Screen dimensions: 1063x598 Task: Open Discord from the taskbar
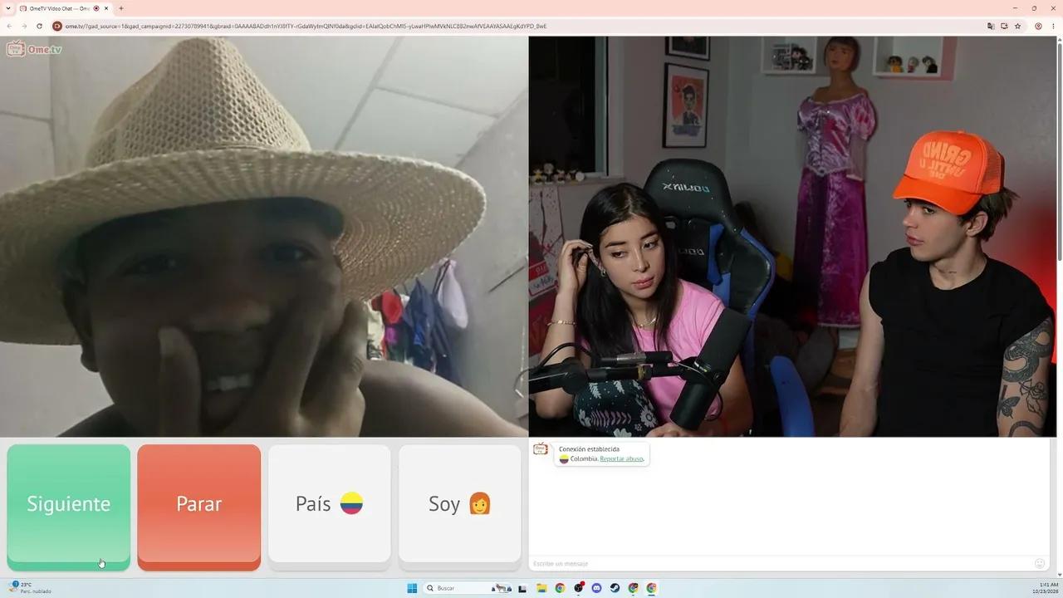[596, 588]
